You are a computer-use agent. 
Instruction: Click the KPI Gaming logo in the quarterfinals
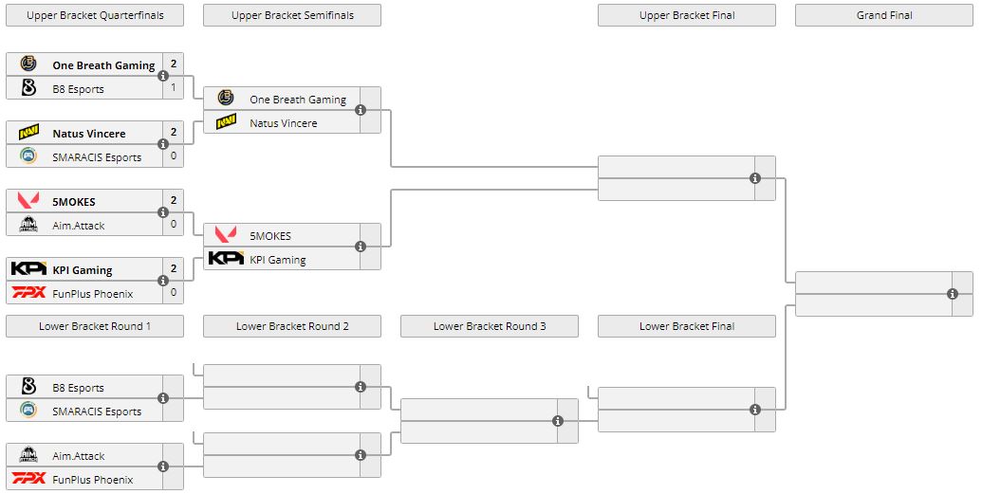tap(28, 269)
